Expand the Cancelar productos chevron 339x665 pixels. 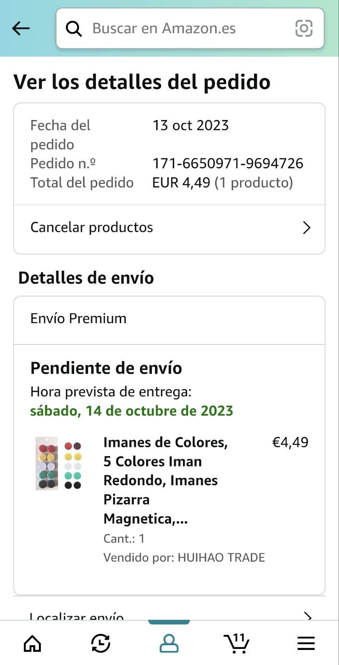(307, 228)
